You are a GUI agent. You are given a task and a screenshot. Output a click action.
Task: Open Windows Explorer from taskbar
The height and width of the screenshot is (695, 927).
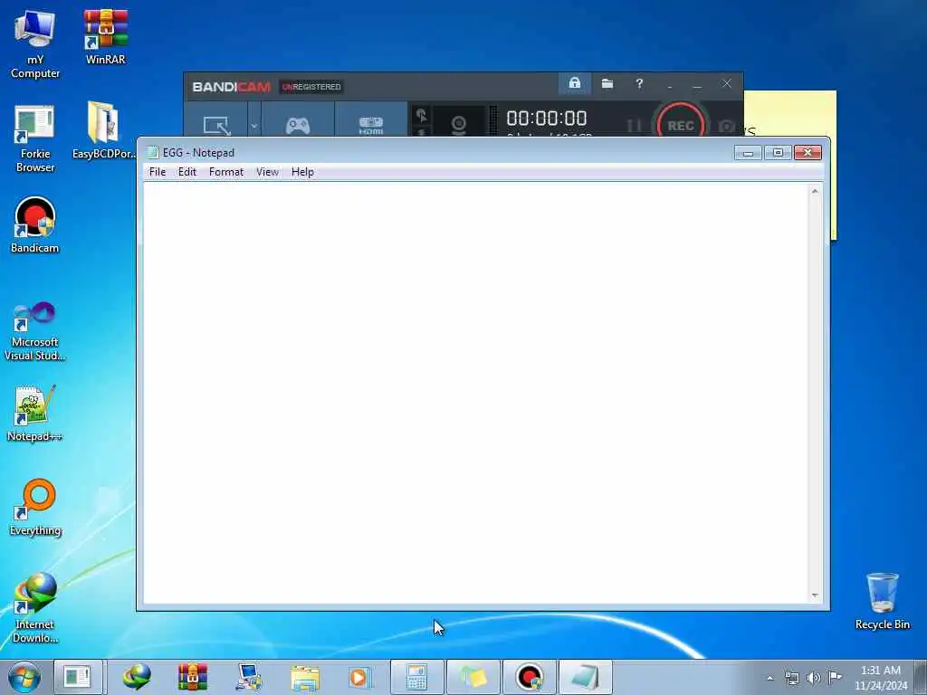click(304, 677)
